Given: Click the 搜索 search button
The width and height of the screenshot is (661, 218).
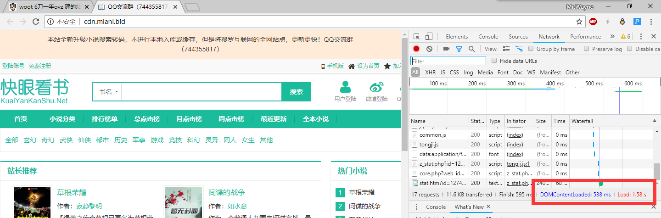Looking at the screenshot, I should point(296,92).
